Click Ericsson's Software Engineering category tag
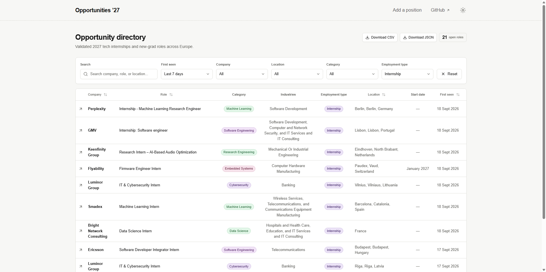The image size is (546, 272). pos(239,250)
